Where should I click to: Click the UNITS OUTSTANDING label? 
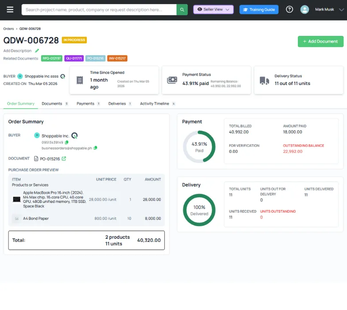[x=278, y=211]
